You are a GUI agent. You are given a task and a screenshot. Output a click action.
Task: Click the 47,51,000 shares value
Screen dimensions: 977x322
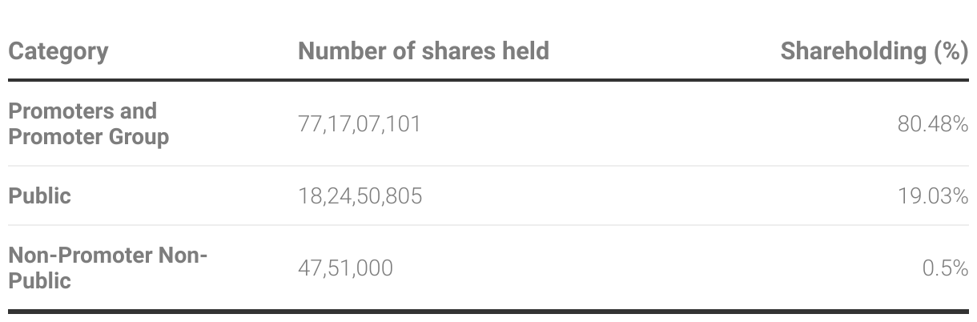pos(345,268)
